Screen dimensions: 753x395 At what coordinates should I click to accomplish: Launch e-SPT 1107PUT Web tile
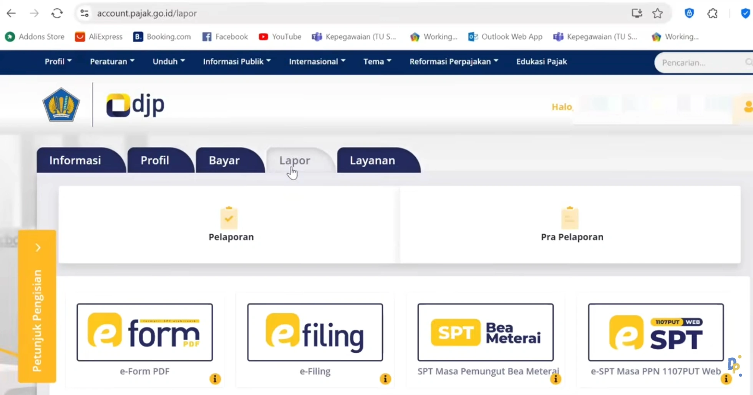coord(655,332)
